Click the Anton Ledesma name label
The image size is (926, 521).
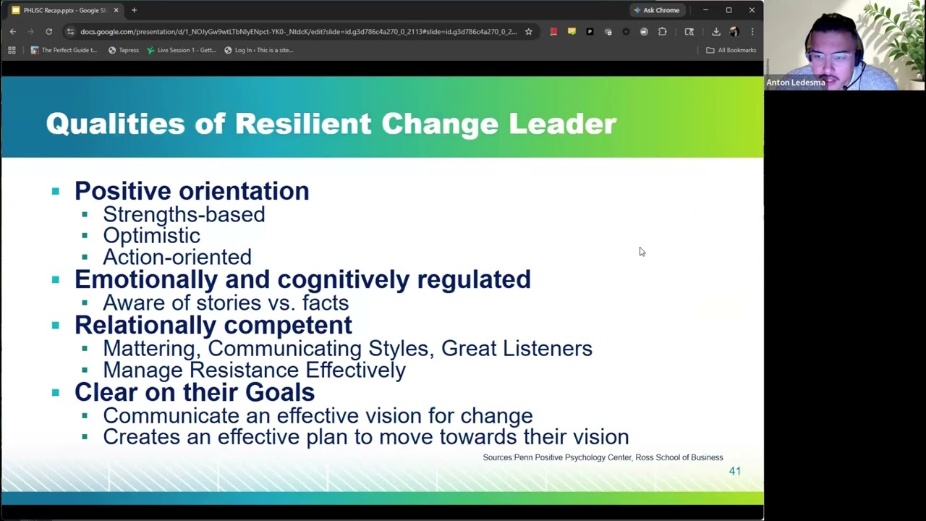click(796, 82)
